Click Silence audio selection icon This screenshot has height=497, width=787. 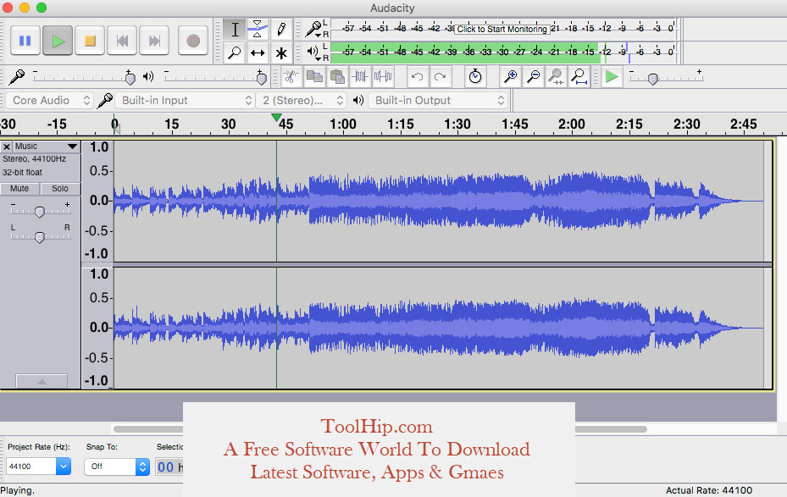pyautogui.click(x=383, y=77)
